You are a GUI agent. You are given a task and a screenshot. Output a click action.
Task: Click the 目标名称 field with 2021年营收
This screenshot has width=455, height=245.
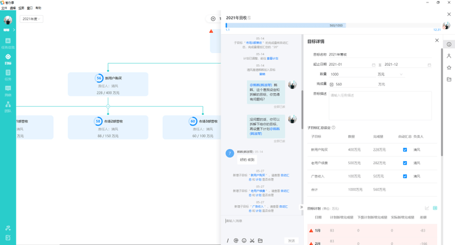pos(380,54)
